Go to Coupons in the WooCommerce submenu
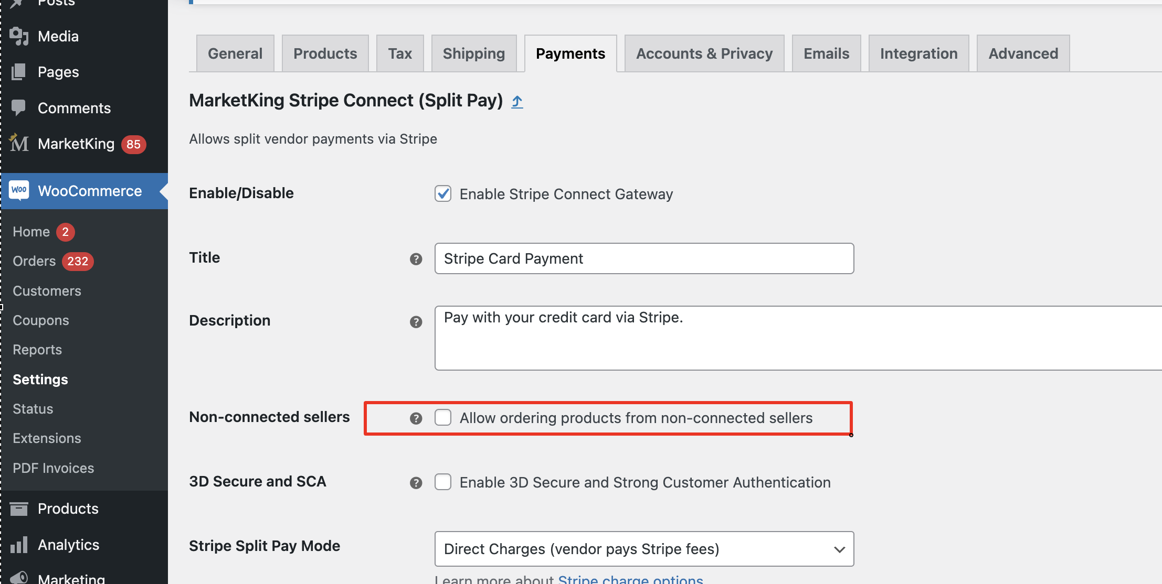The height and width of the screenshot is (584, 1162). [x=41, y=320]
